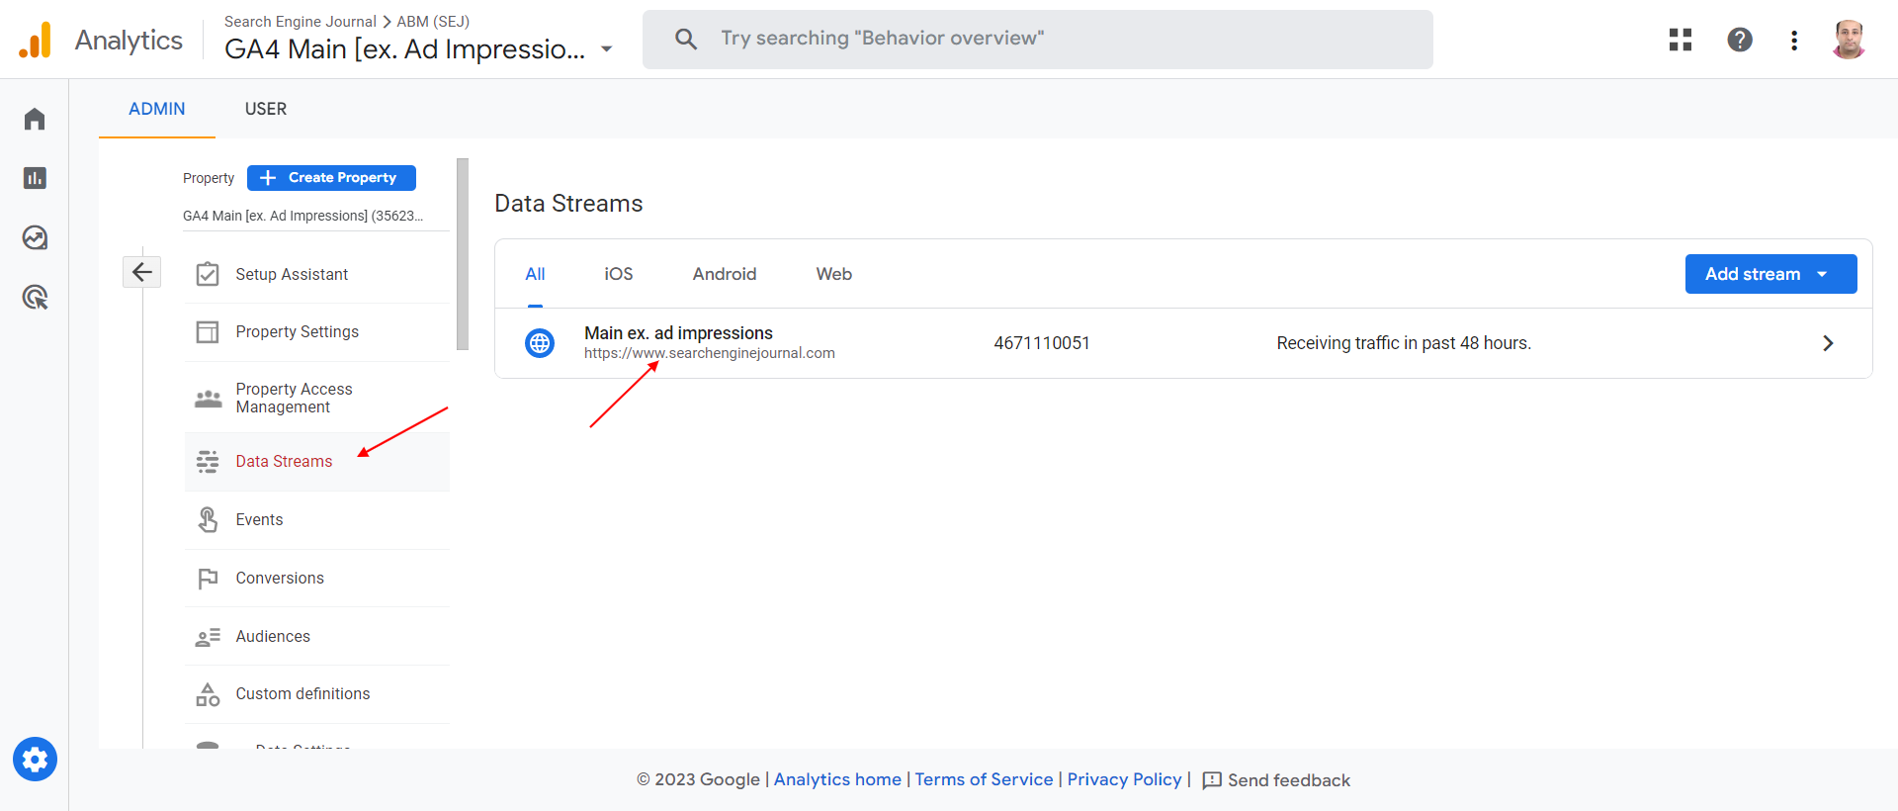1898x811 pixels.
Task: Expand the GA4 Main property selector dropdown
Action: [607, 49]
